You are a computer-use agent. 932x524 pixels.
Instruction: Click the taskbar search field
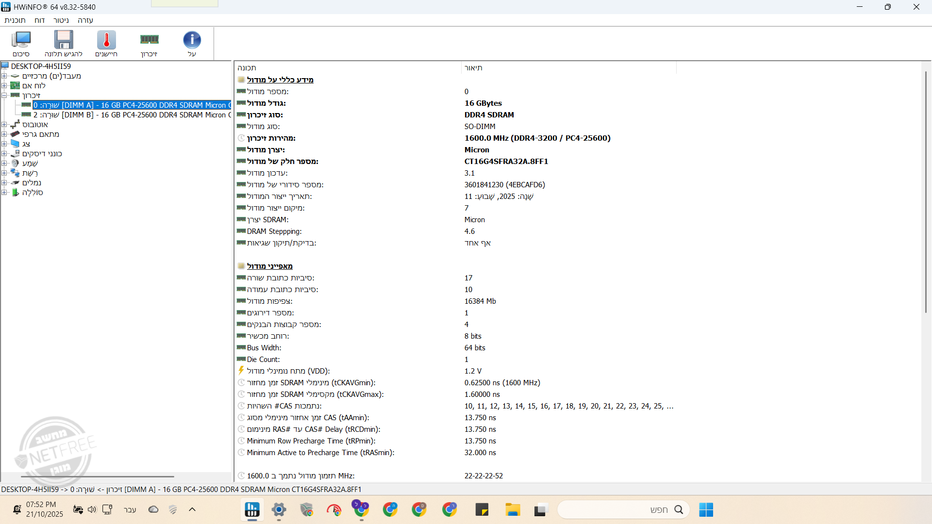tap(624, 510)
